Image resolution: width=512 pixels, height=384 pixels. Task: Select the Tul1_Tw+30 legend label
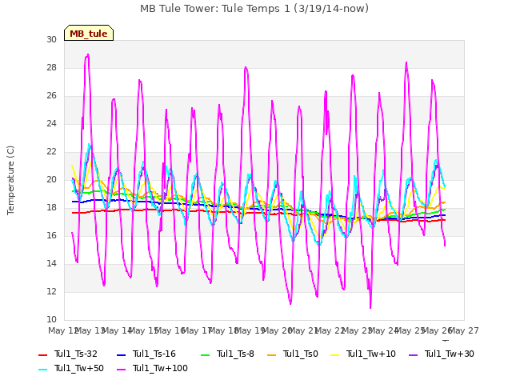pyautogui.click(x=450, y=354)
